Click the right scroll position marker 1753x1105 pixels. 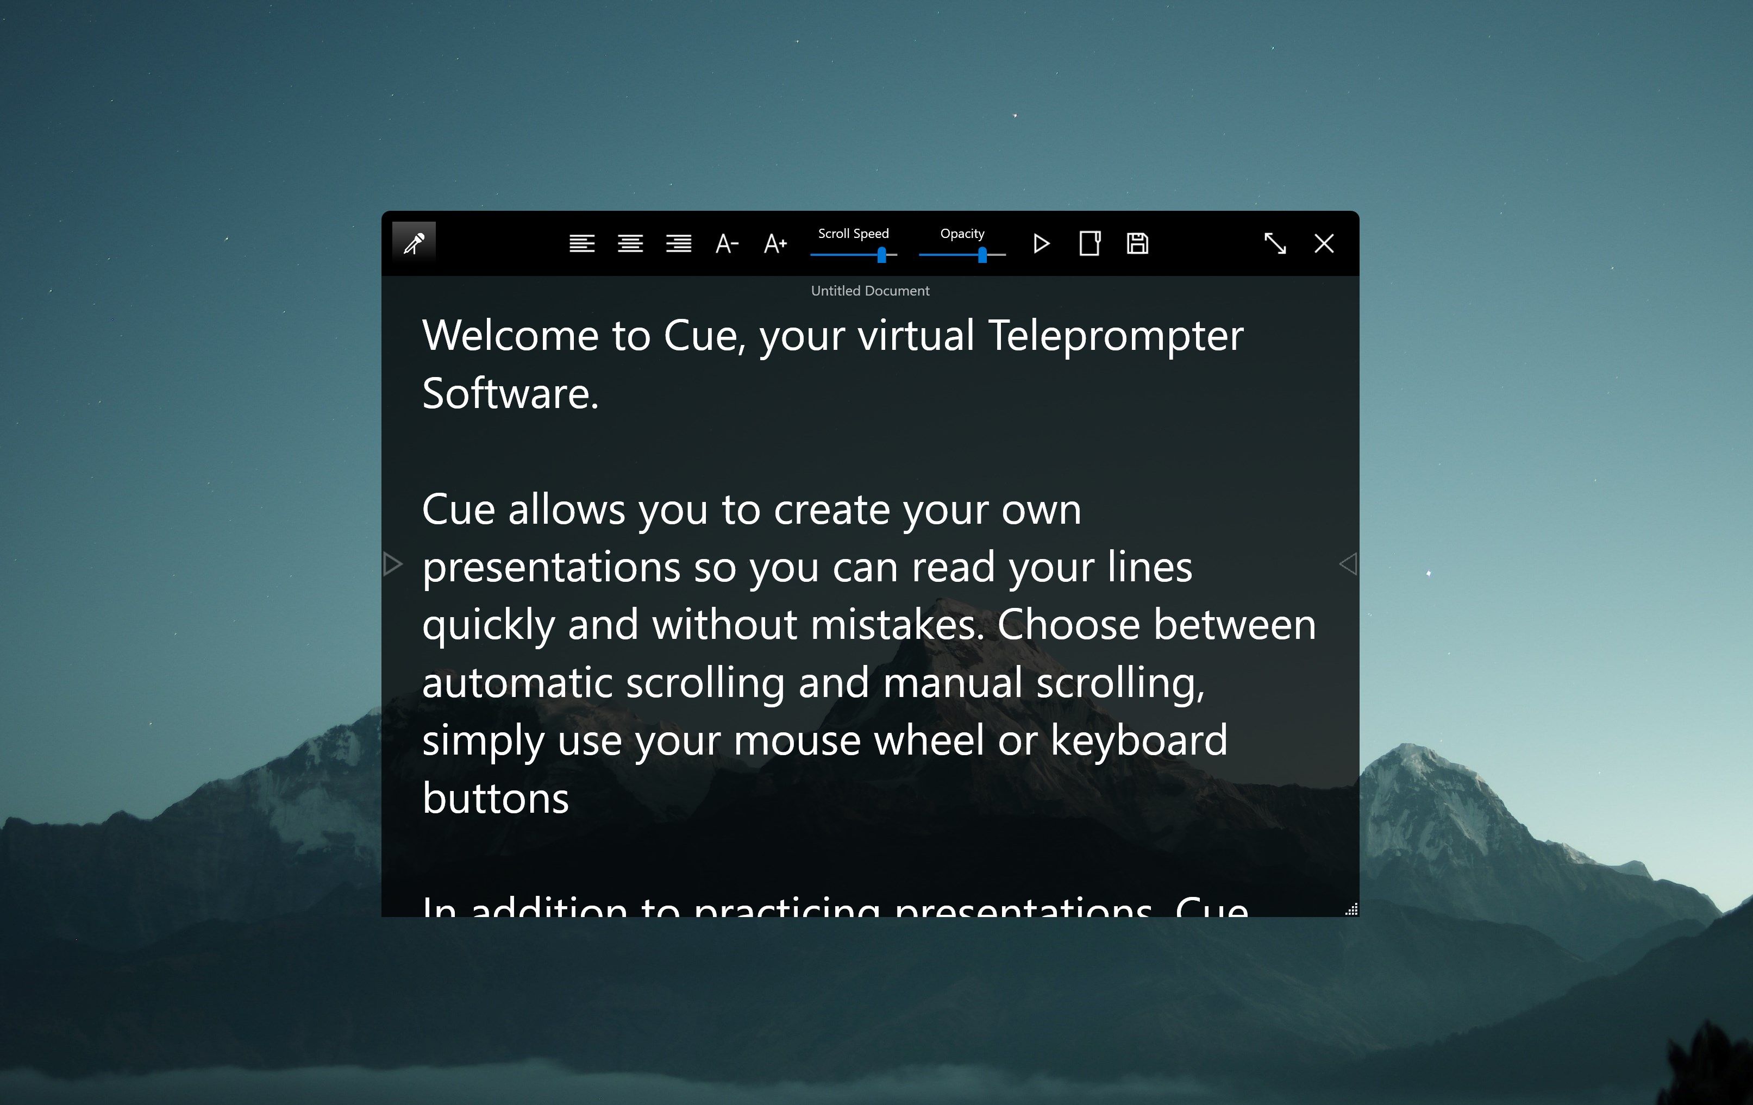[x=1344, y=564]
